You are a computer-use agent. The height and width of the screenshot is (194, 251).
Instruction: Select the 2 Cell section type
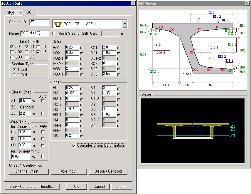(14, 75)
